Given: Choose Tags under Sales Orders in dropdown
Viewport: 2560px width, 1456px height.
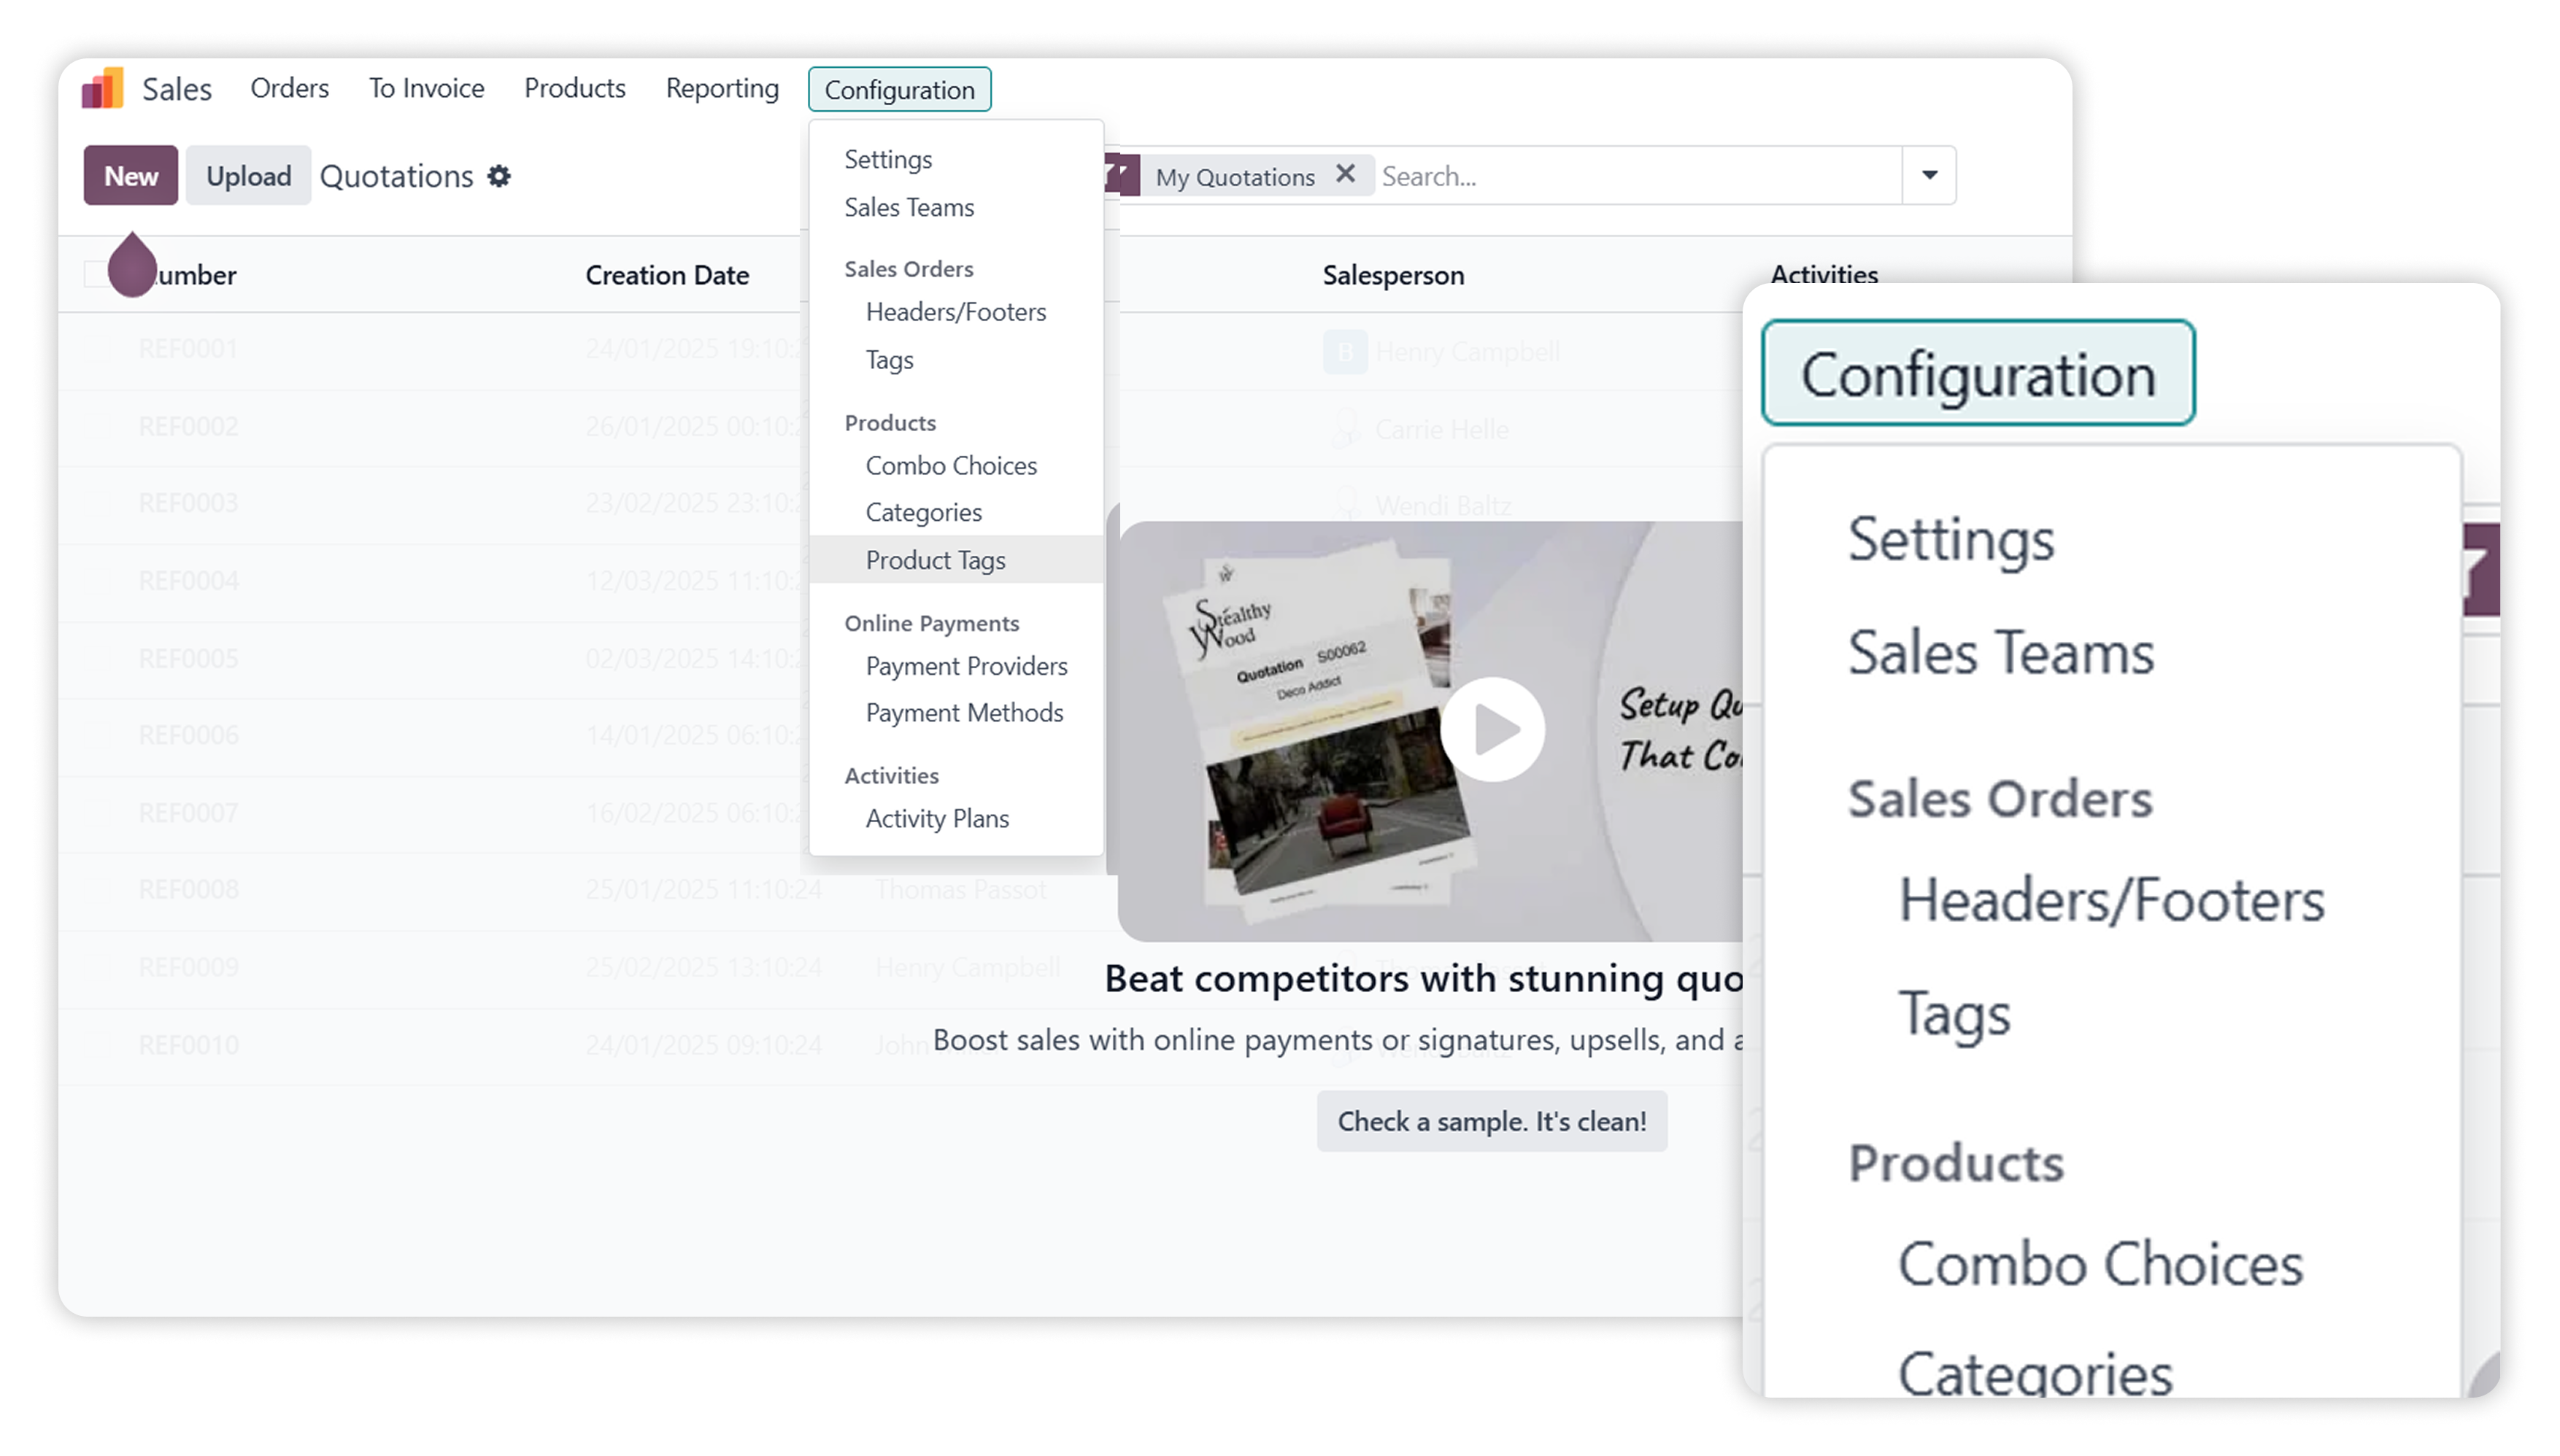Looking at the screenshot, I should click(x=890, y=360).
